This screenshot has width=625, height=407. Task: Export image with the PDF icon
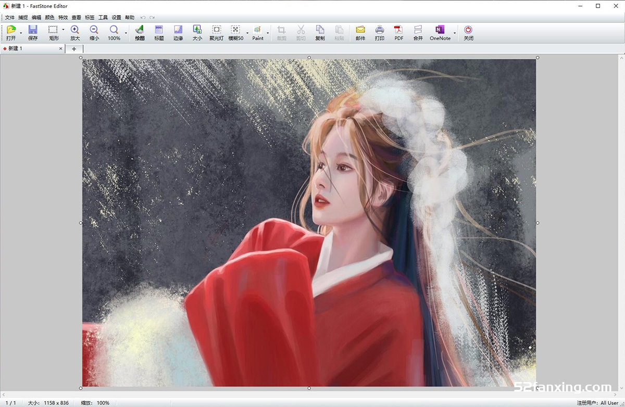tap(398, 32)
